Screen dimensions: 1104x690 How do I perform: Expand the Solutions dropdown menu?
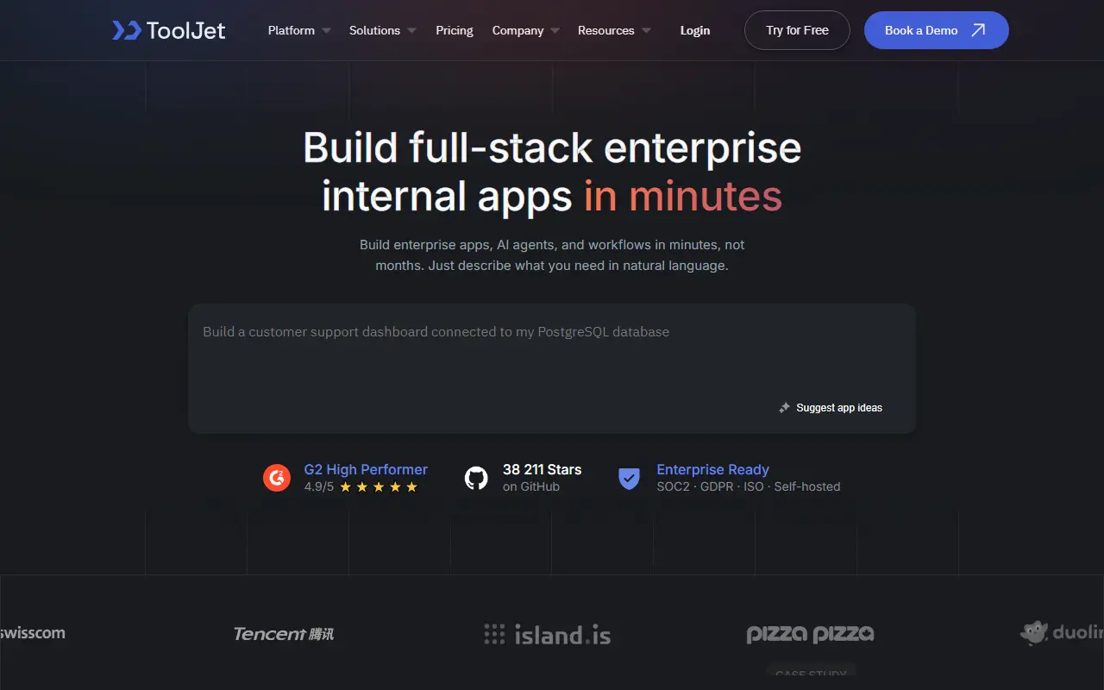click(x=383, y=30)
